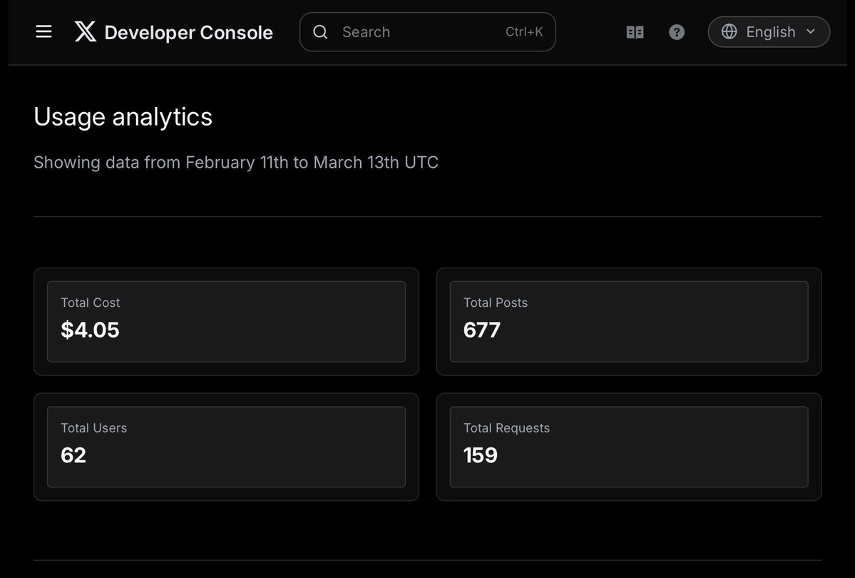Click the 159 requests value
Viewport: 855px width, 578px height.
pos(481,455)
